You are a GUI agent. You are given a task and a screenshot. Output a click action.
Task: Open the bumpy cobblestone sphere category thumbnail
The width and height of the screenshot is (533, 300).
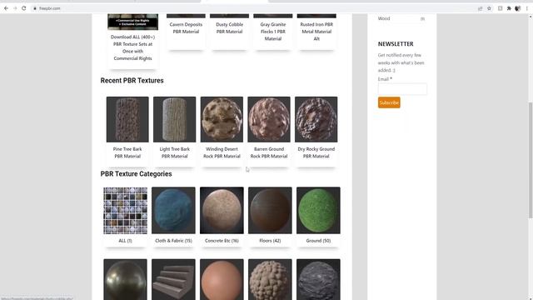(x=270, y=280)
